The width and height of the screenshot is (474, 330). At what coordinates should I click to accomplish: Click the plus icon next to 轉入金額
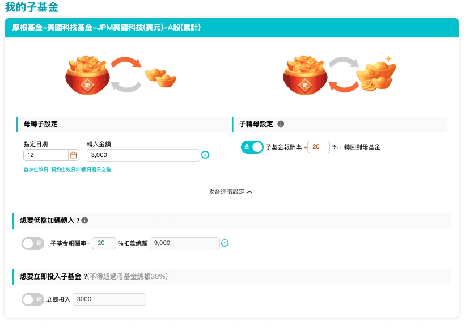[x=205, y=155]
